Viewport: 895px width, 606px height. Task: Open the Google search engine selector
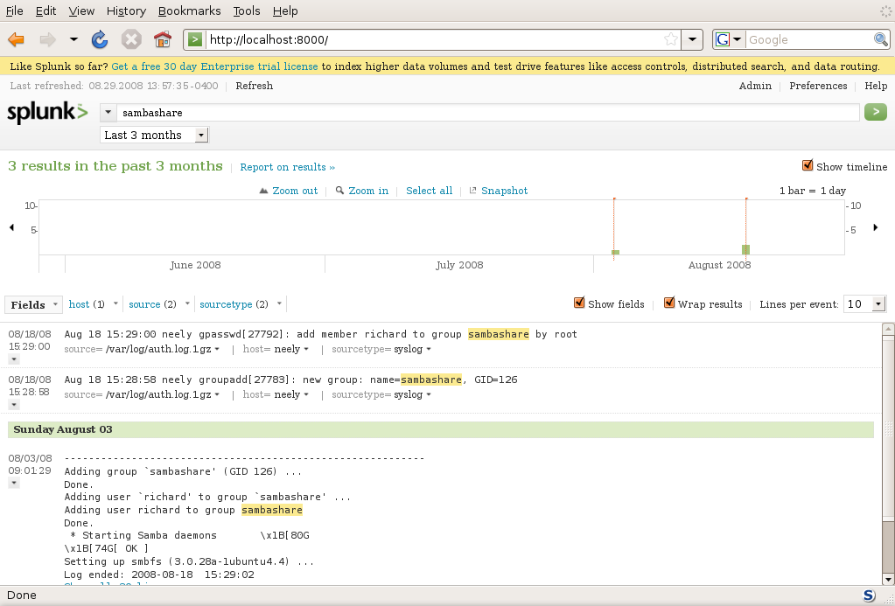pos(728,39)
